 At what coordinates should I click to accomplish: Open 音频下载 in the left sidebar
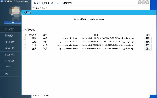11,48
